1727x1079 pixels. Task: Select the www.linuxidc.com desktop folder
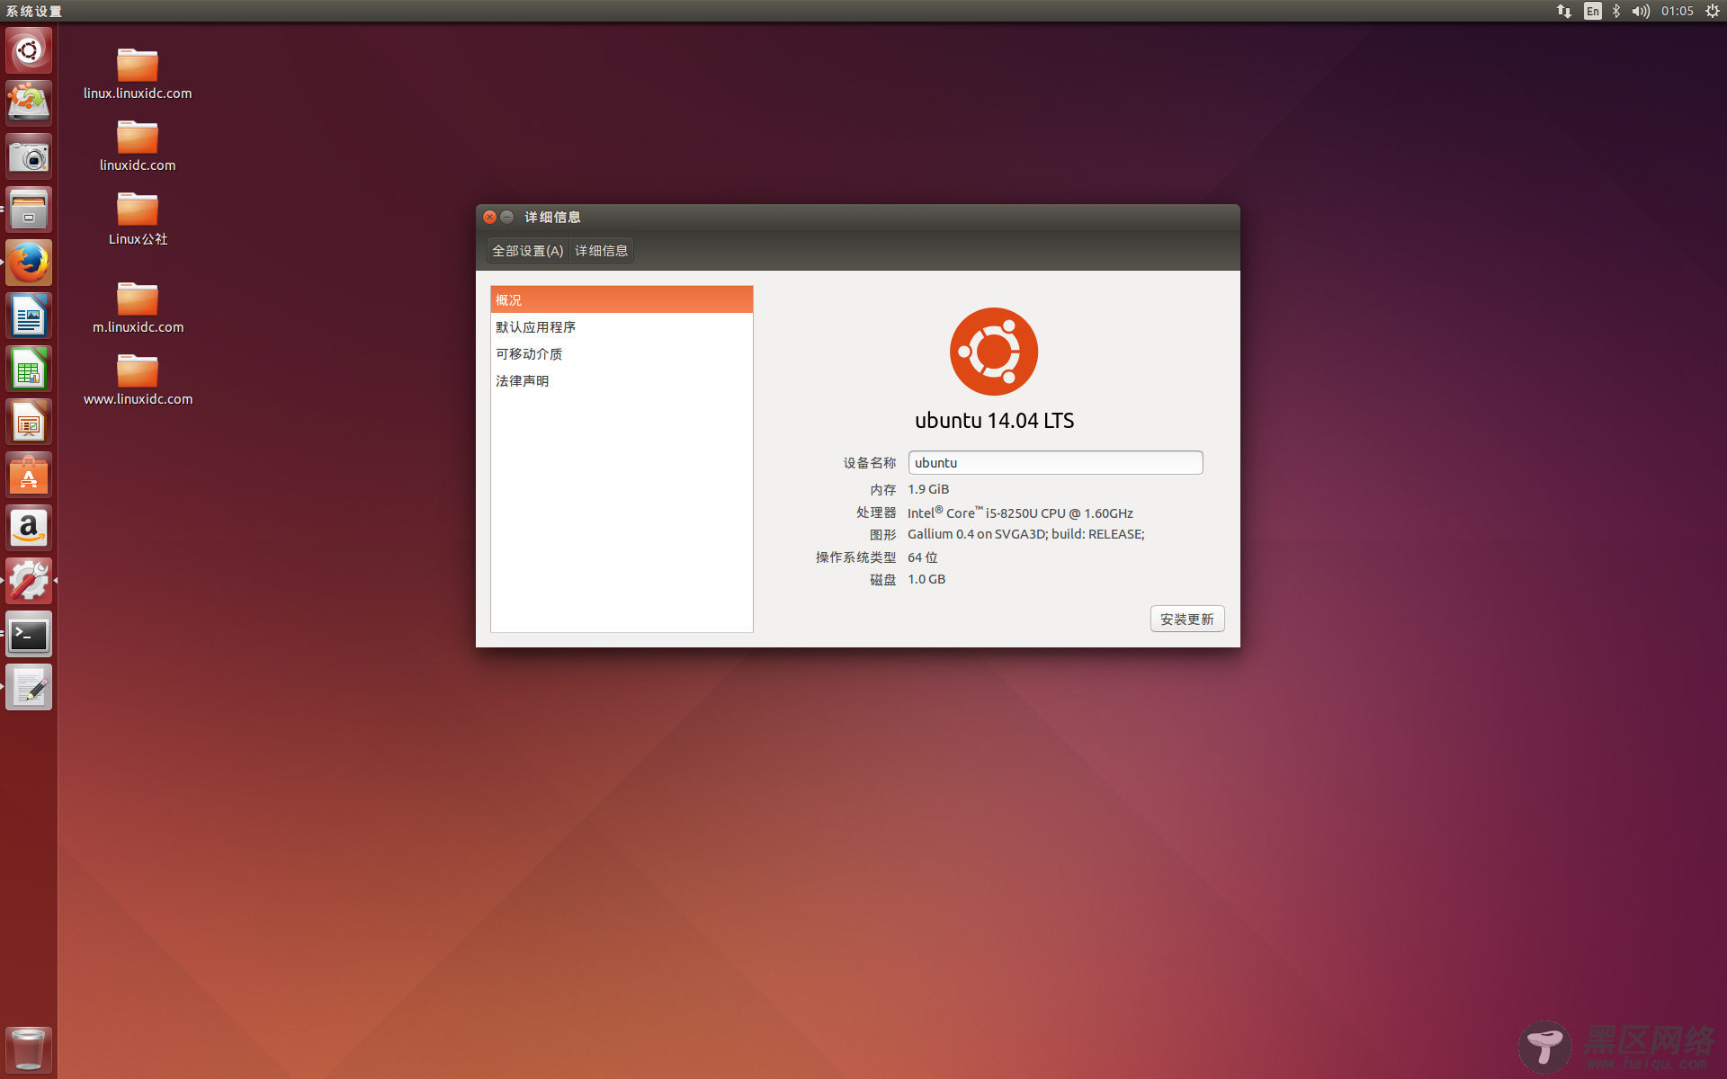[138, 379]
